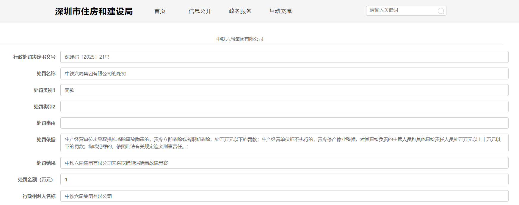Click the 行政处罚决定书文号 label text
Image resolution: width=519 pixels, height=205 pixels.
pyautogui.click(x=34, y=57)
